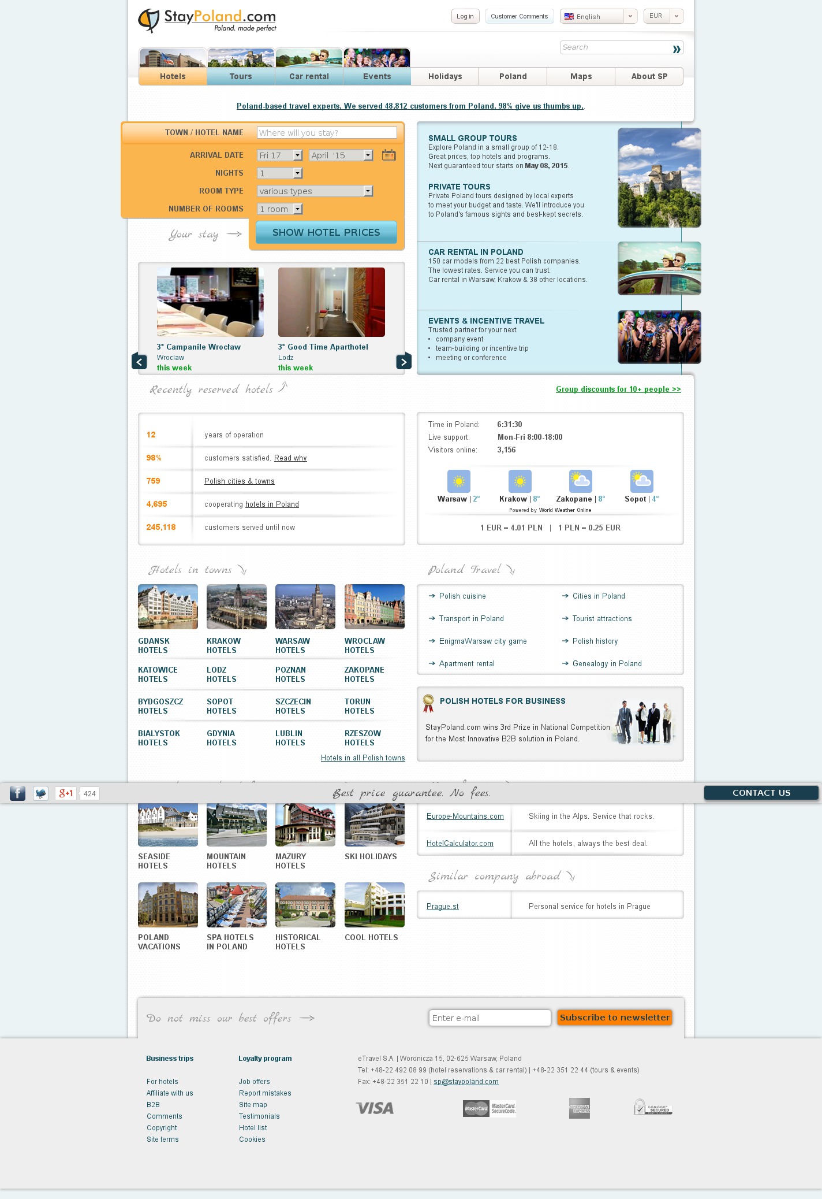The image size is (822, 1199).
Task: Click the Warsaw sunny weather icon
Action: point(458,481)
